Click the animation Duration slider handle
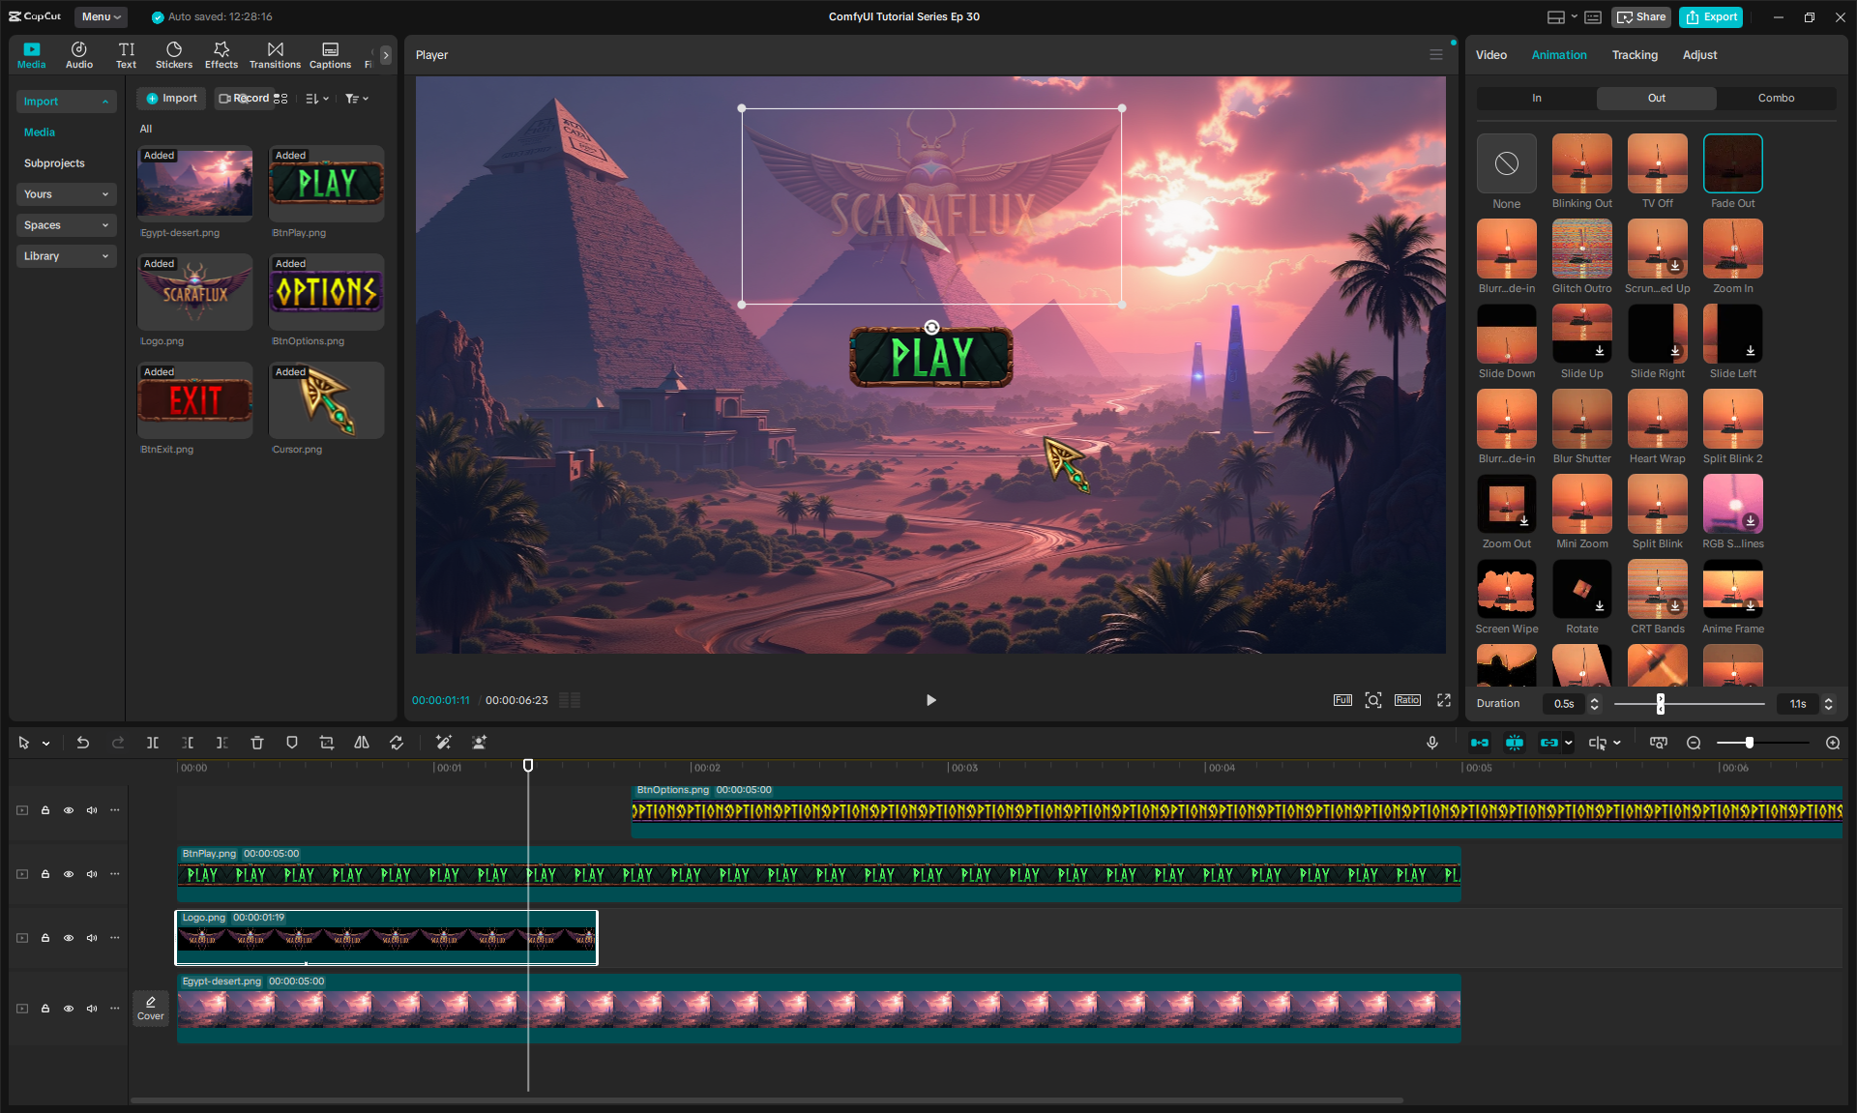 pos(1661,704)
